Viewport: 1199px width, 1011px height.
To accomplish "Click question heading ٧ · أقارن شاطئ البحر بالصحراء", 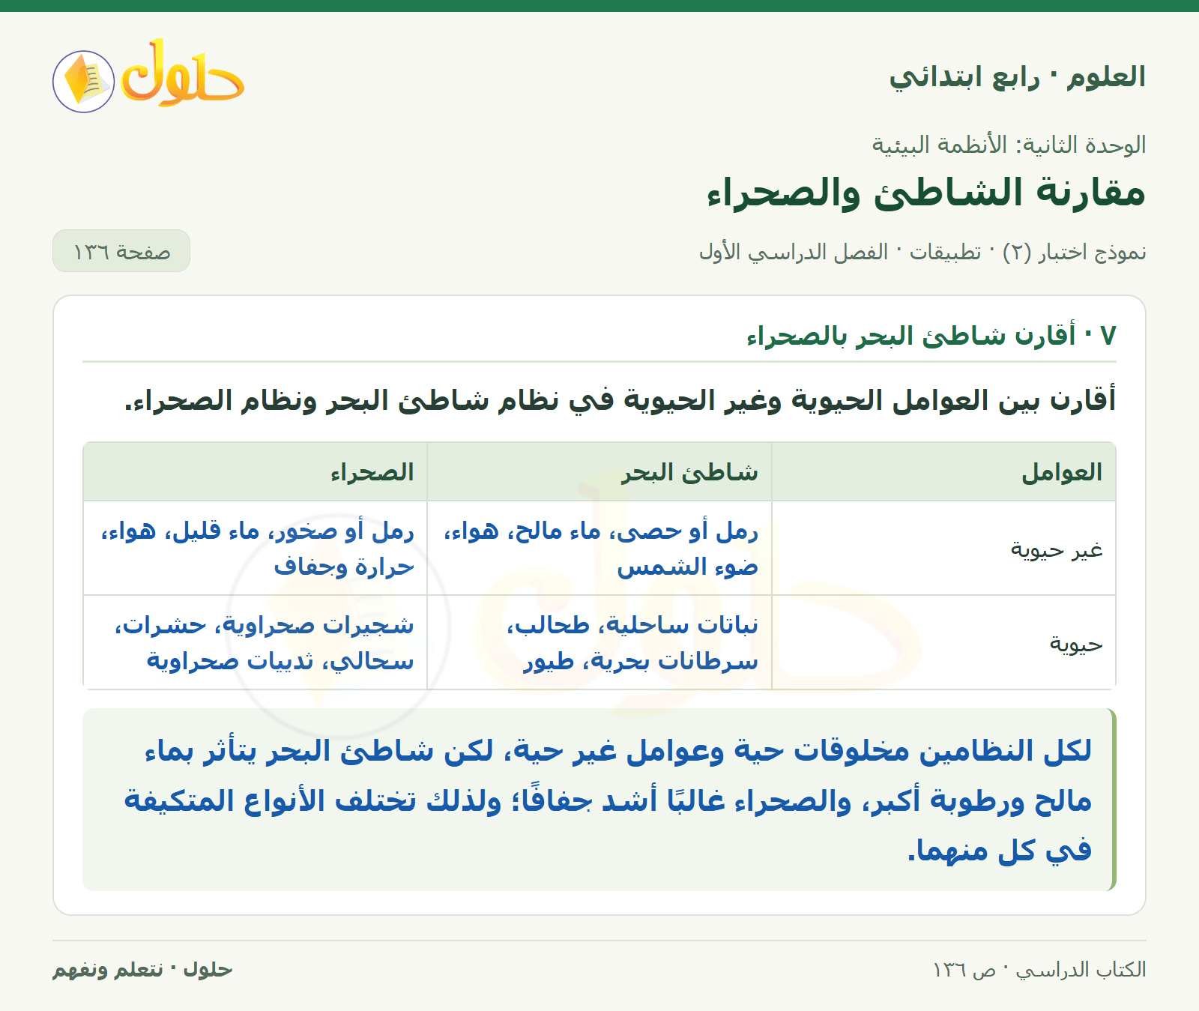I will pyautogui.click(x=931, y=335).
